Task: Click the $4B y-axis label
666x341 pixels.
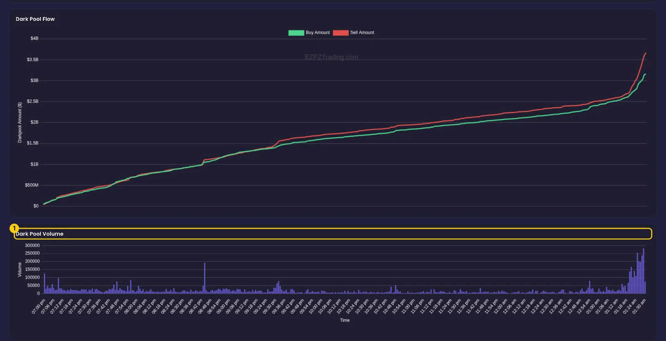Action: point(35,39)
